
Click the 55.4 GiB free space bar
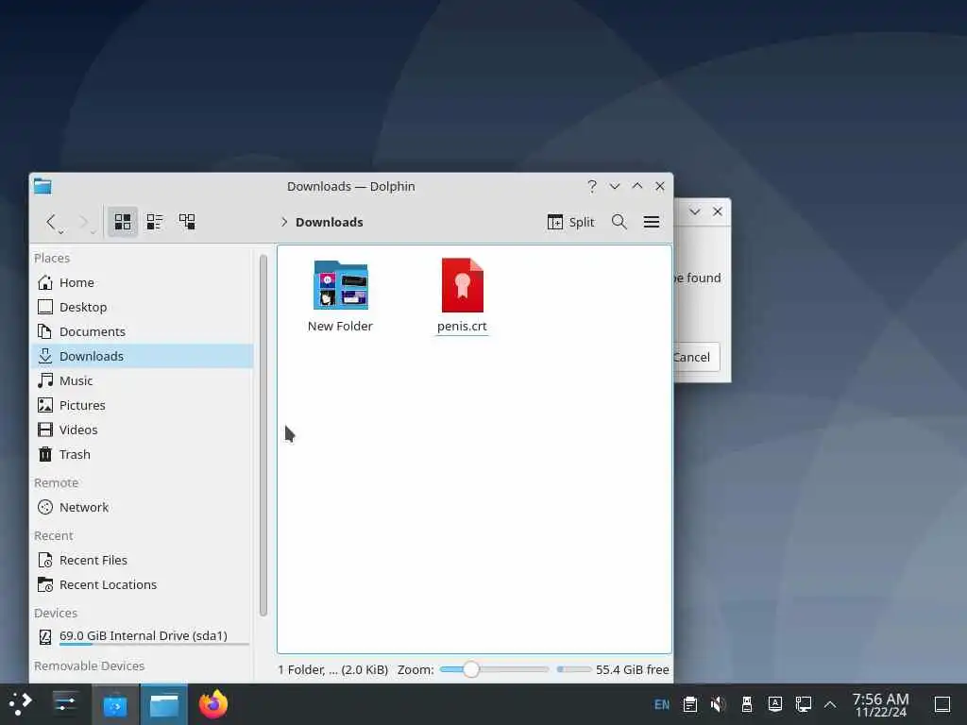coord(574,669)
